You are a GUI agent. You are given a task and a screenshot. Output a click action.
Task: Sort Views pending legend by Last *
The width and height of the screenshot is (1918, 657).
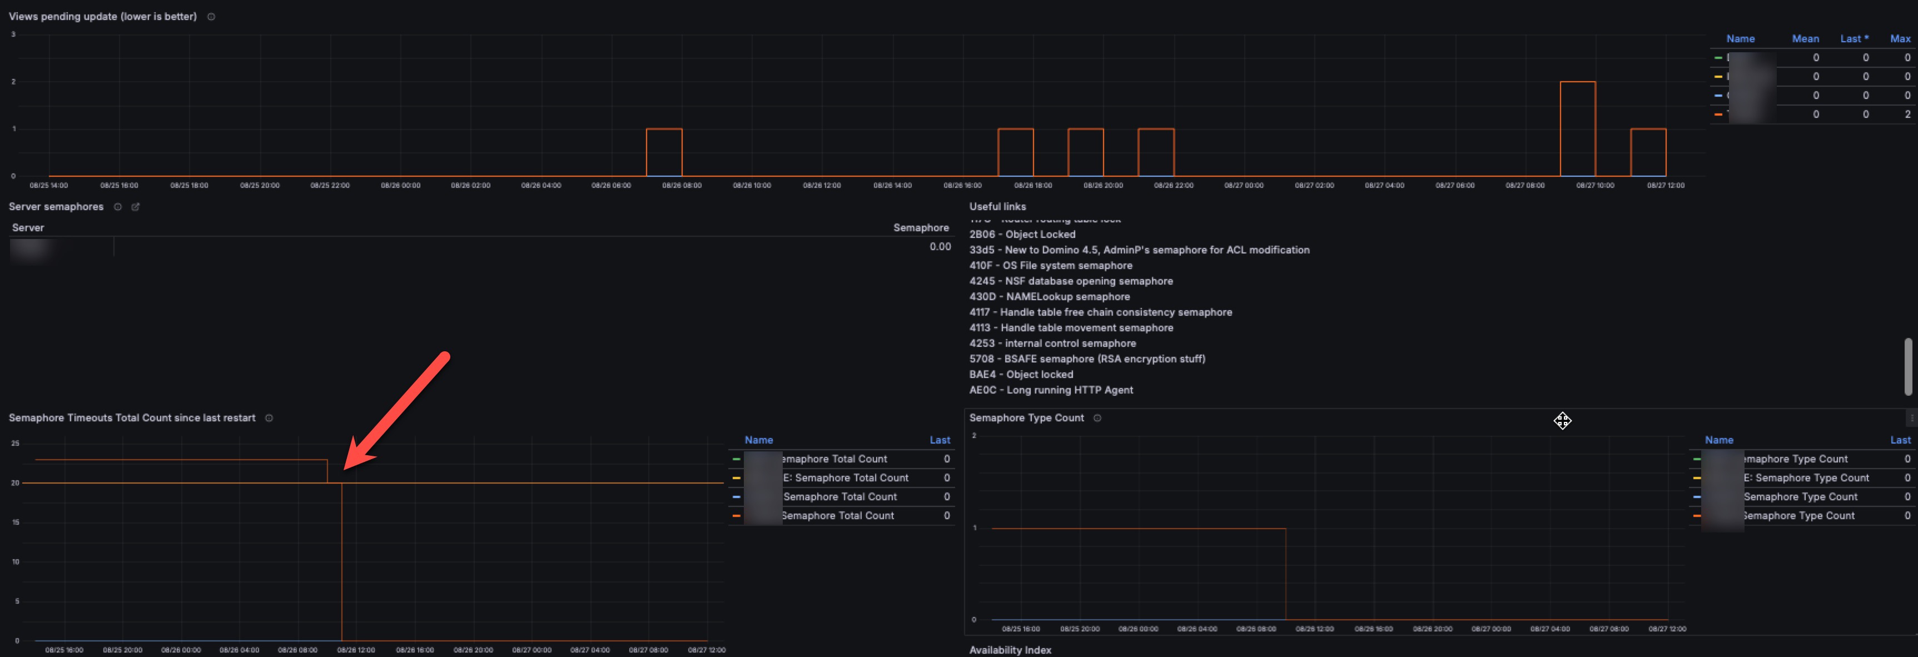(x=1854, y=39)
